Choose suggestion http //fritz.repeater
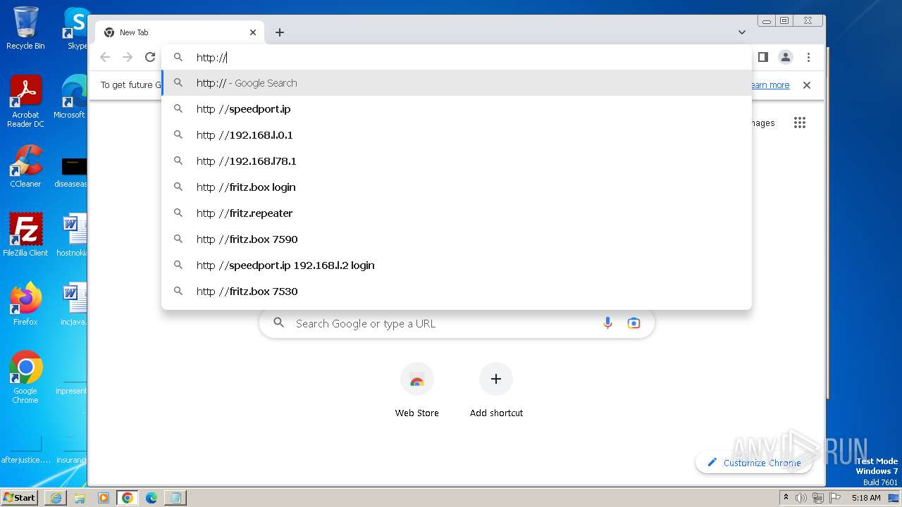 pyautogui.click(x=457, y=213)
